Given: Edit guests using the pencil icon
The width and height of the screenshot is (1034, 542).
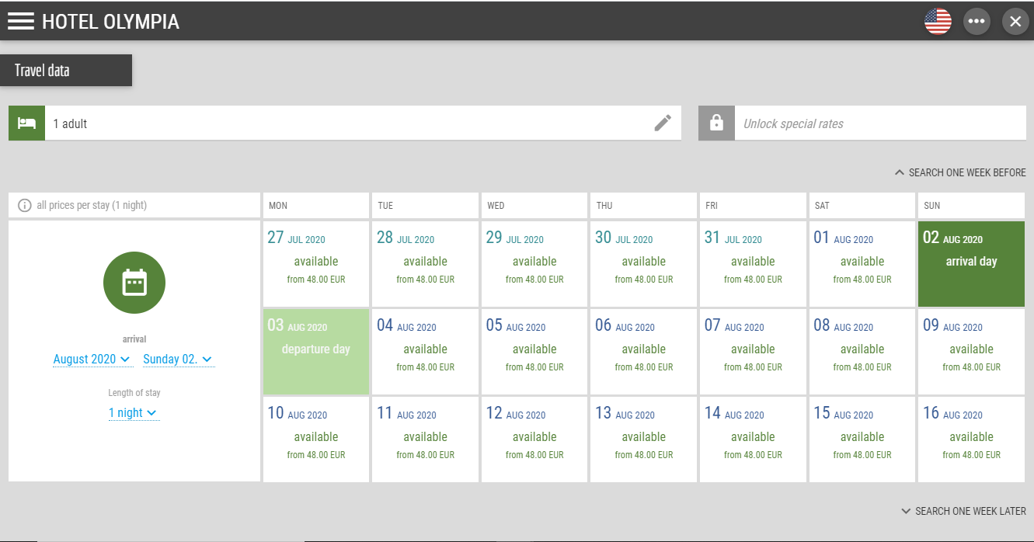Looking at the screenshot, I should (x=663, y=123).
